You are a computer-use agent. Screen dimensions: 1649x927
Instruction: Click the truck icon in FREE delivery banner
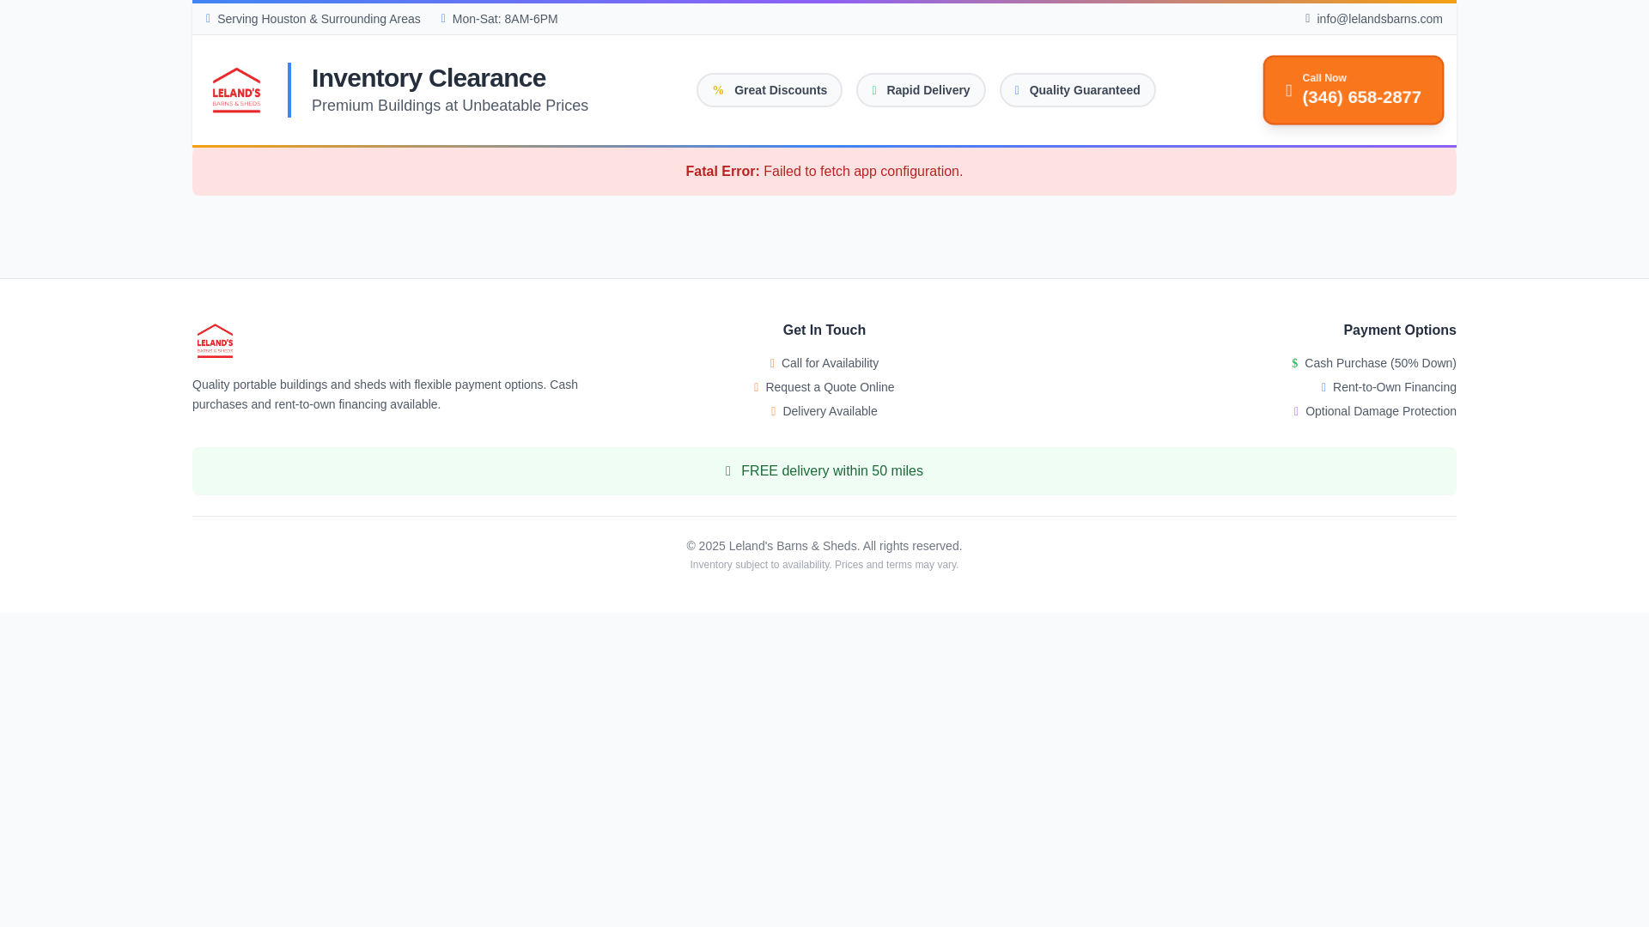727,471
